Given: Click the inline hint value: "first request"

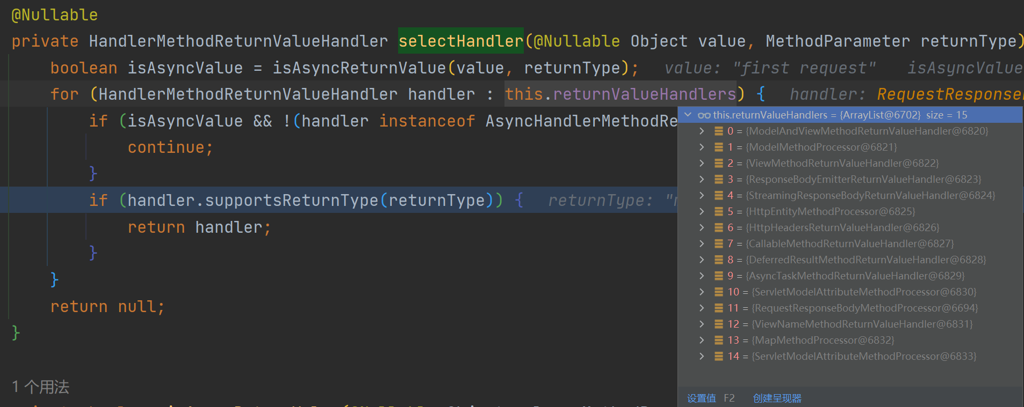Looking at the screenshot, I should [770, 68].
